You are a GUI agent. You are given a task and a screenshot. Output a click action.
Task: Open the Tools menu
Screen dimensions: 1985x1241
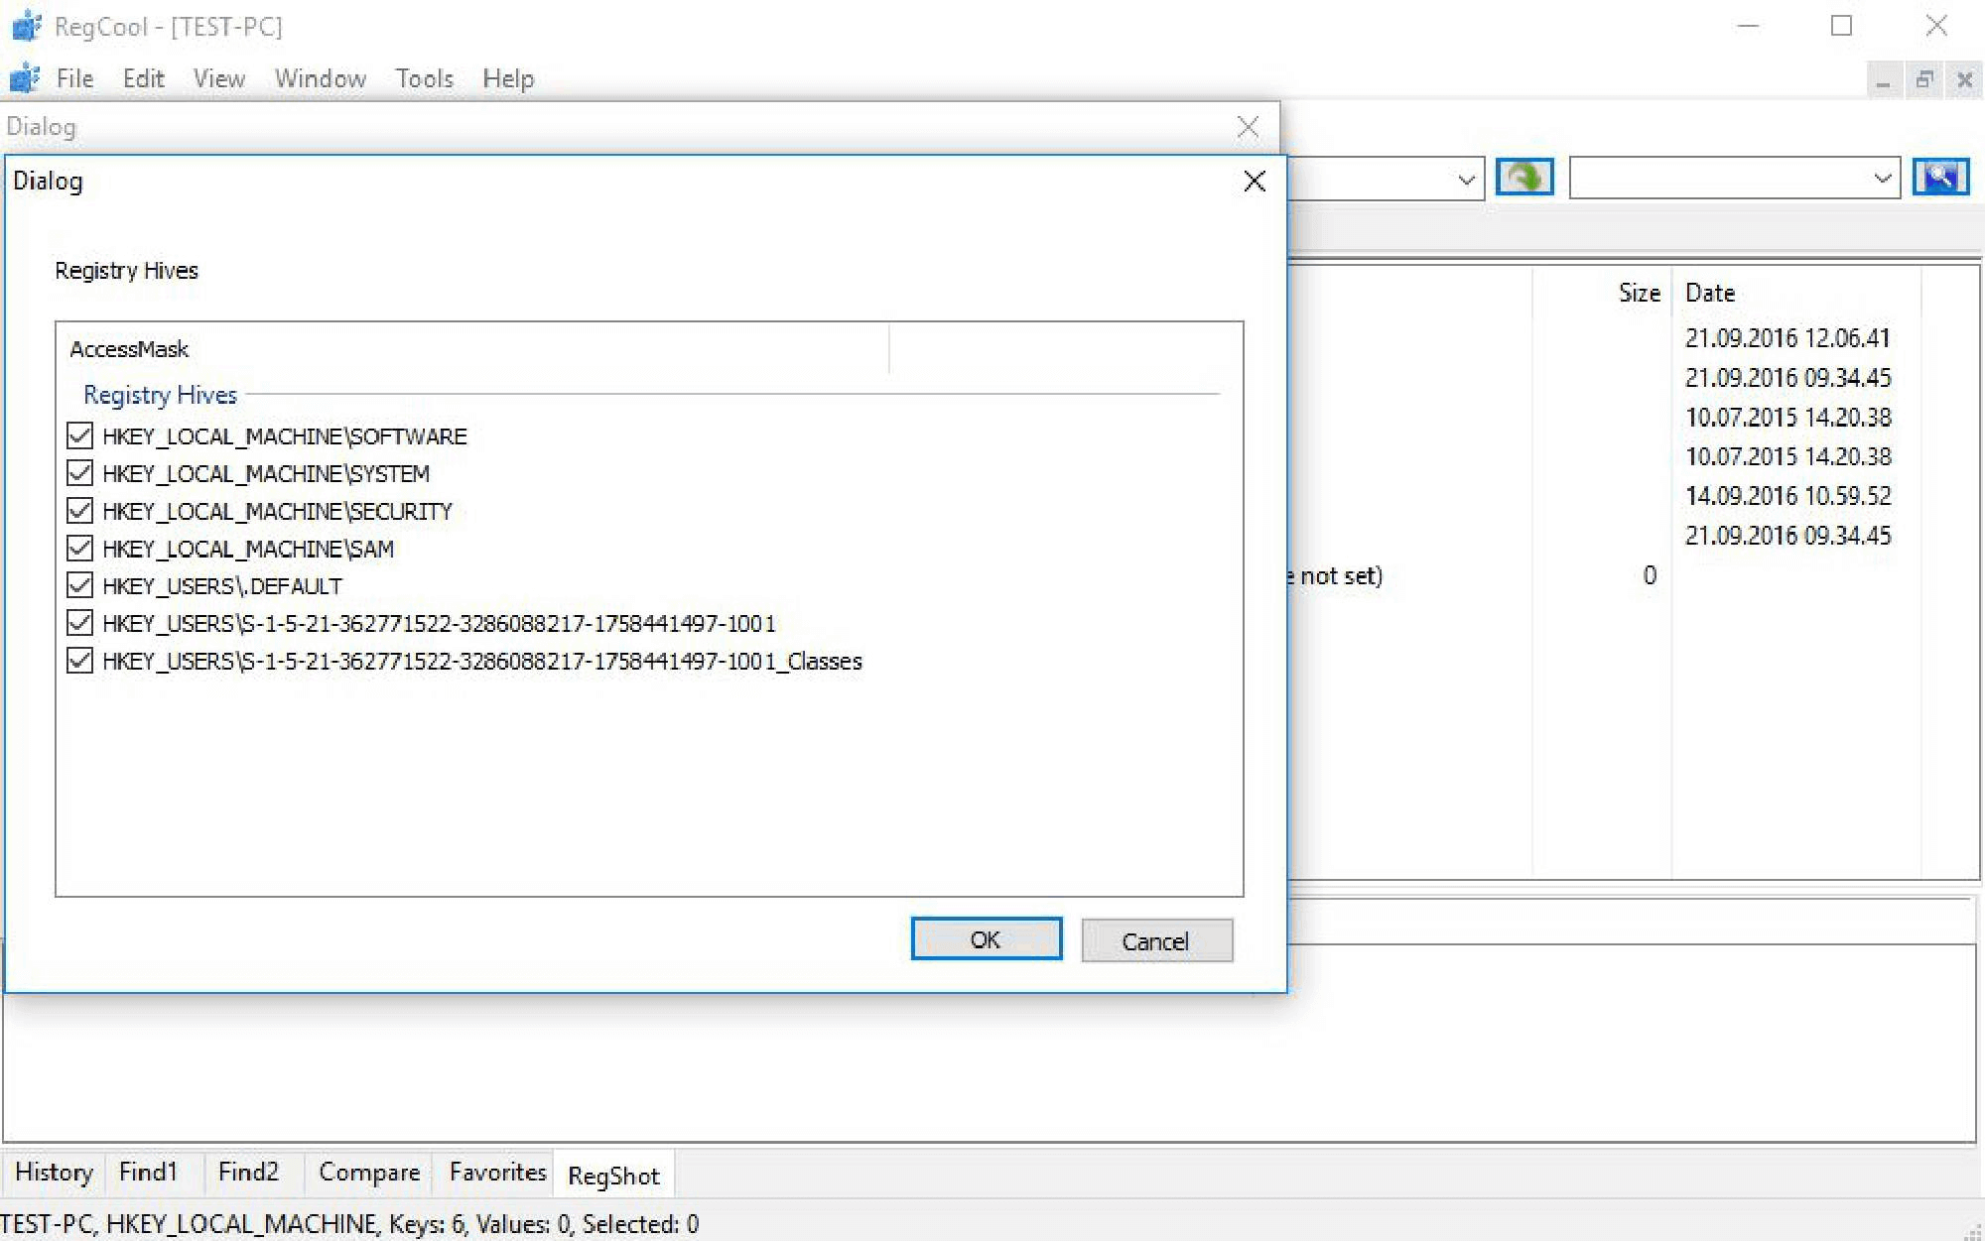[x=424, y=78]
